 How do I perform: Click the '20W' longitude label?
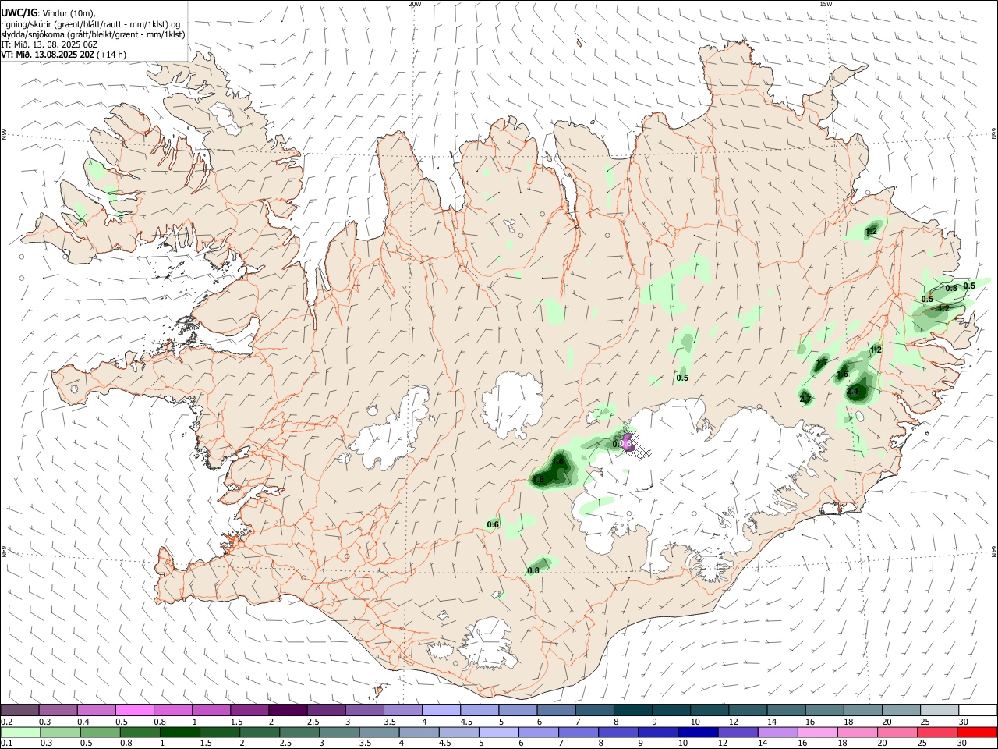[x=416, y=4]
